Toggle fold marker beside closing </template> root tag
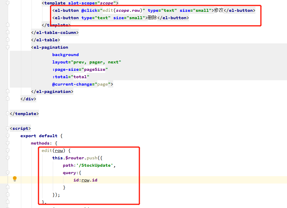The height and width of the screenshot is (208, 287). [x=8, y=113]
